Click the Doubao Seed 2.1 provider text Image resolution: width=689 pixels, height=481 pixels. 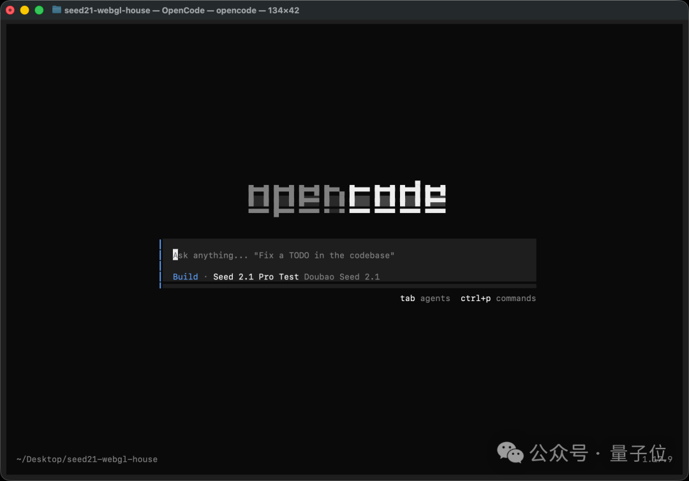[x=342, y=277]
